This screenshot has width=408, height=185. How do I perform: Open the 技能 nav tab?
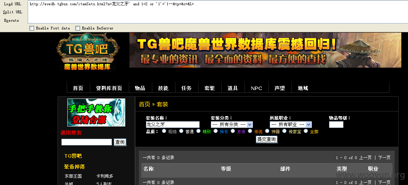(163, 88)
